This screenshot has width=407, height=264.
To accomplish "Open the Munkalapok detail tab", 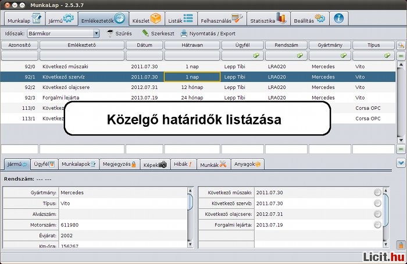I will tap(78, 165).
